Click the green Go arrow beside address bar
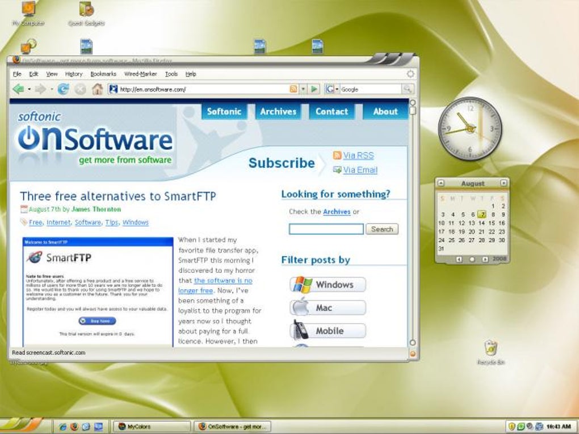This screenshot has height=434, width=579. coord(314,89)
